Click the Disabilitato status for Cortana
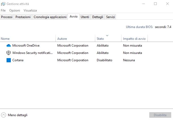 pos(104,60)
